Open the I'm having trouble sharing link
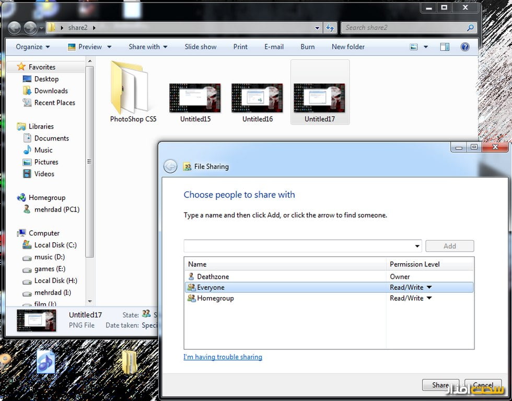512x401 pixels. pyautogui.click(x=223, y=357)
